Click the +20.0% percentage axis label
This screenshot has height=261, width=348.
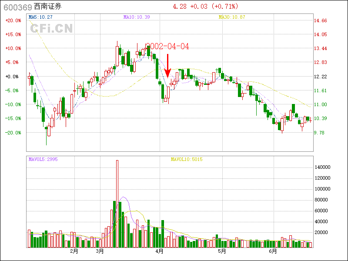[13, 20]
